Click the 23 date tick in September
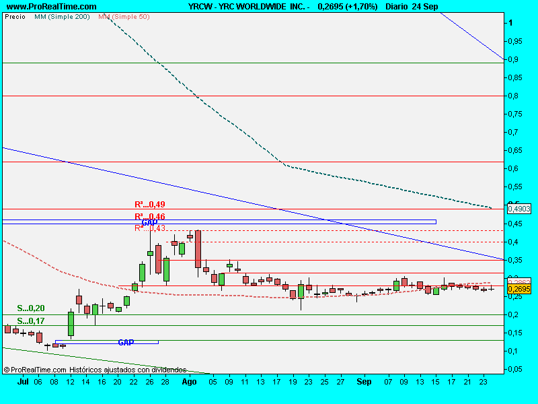The height and width of the screenshot is (404, 538). pos(483,382)
